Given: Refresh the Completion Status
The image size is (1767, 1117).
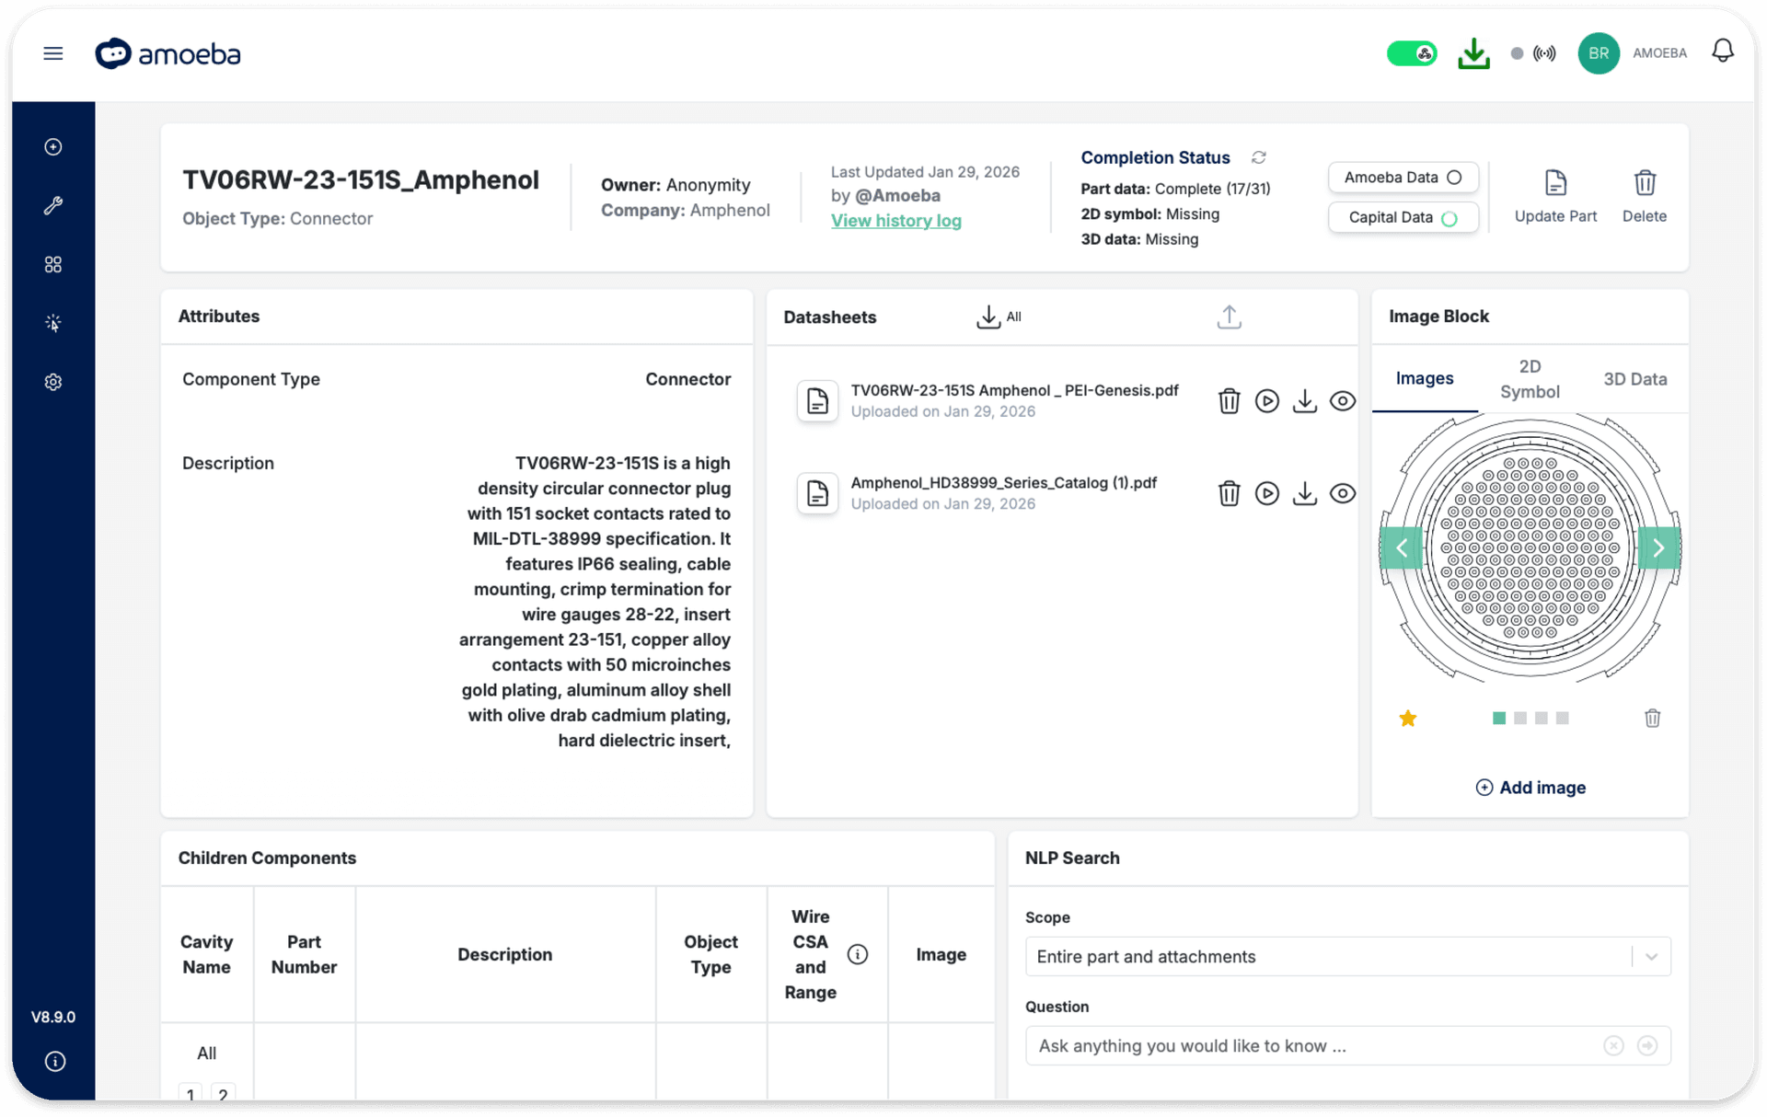Looking at the screenshot, I should tap(1258, 157).
